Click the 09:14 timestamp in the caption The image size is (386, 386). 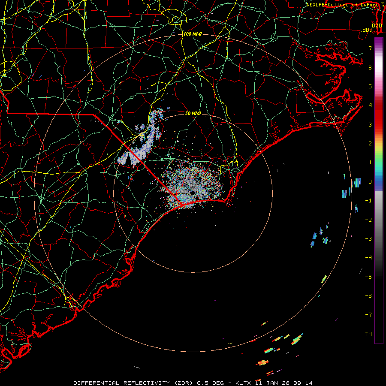(303, 383)
